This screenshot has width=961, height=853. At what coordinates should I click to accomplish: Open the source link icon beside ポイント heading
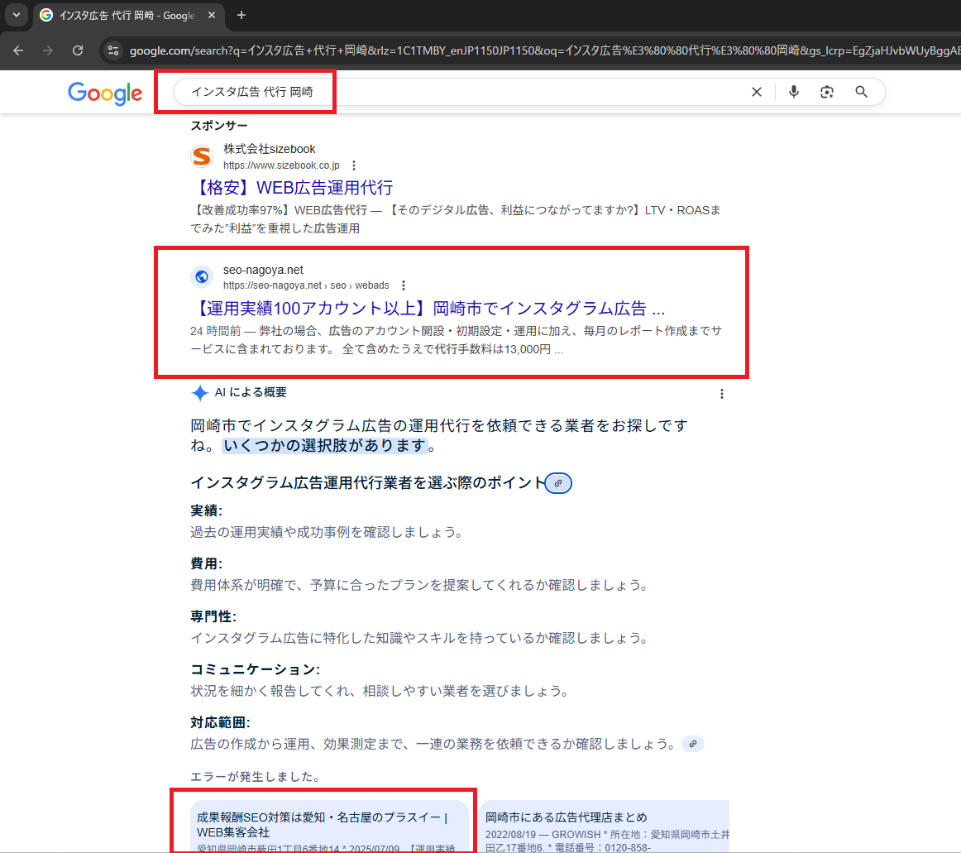point(558,483)
